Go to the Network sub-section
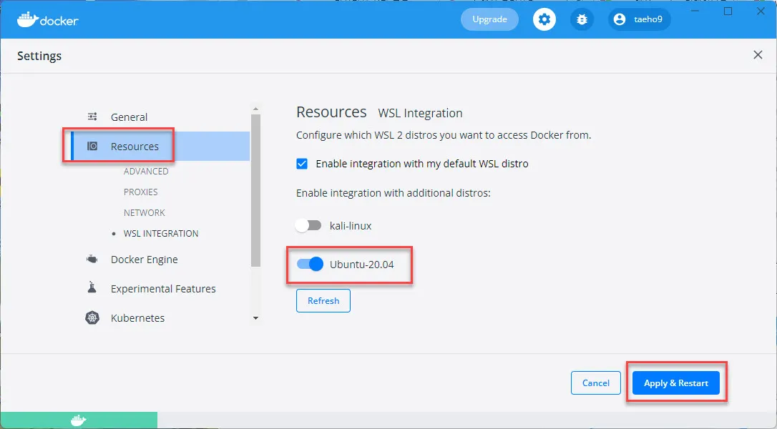The width and height of the screenshot is (777, 429). (x=144, y=213)
